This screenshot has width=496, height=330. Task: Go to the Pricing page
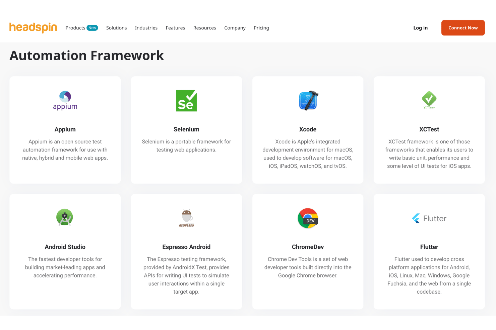pos(261,28)
